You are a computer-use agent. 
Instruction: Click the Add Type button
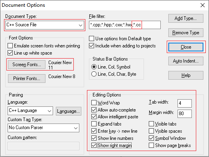pyautogui.click(x=186, y=18)
